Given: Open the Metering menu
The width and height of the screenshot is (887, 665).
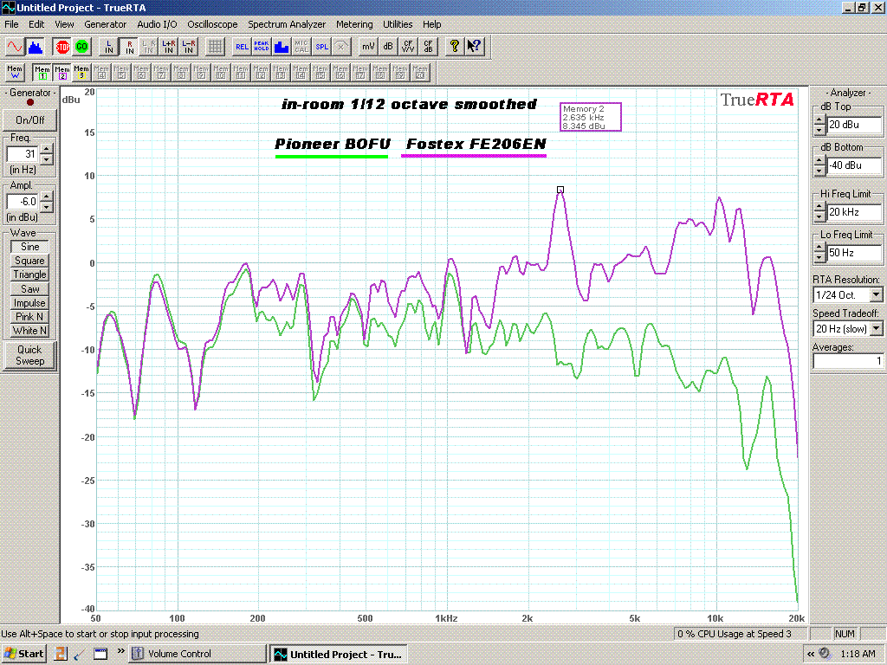Looking at the screenshot, I should [354, 24].
